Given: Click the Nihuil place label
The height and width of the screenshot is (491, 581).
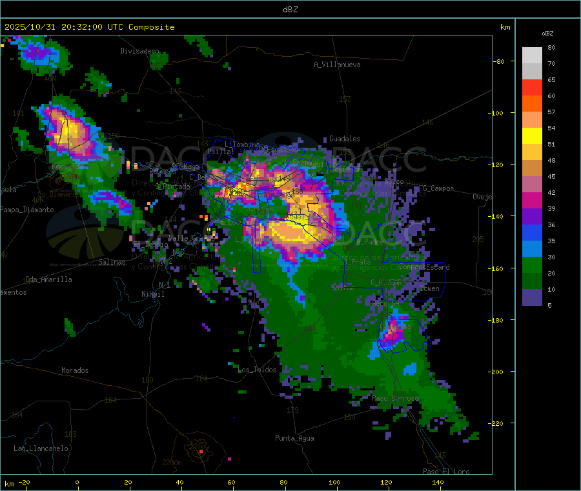Looking at the screenshot, I should (153, 294).
